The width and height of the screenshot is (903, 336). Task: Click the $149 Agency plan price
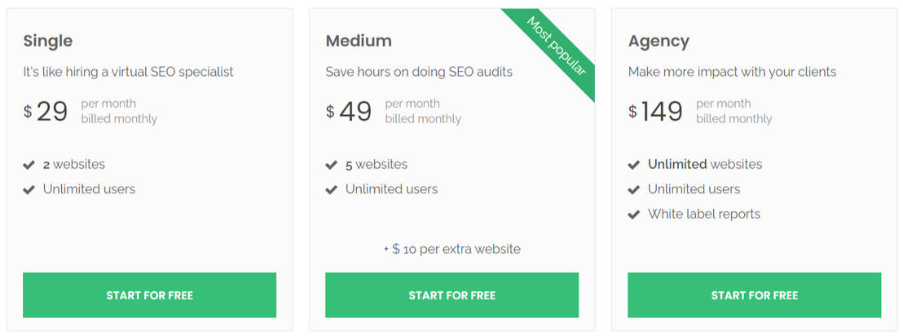[x=656, y=111]
